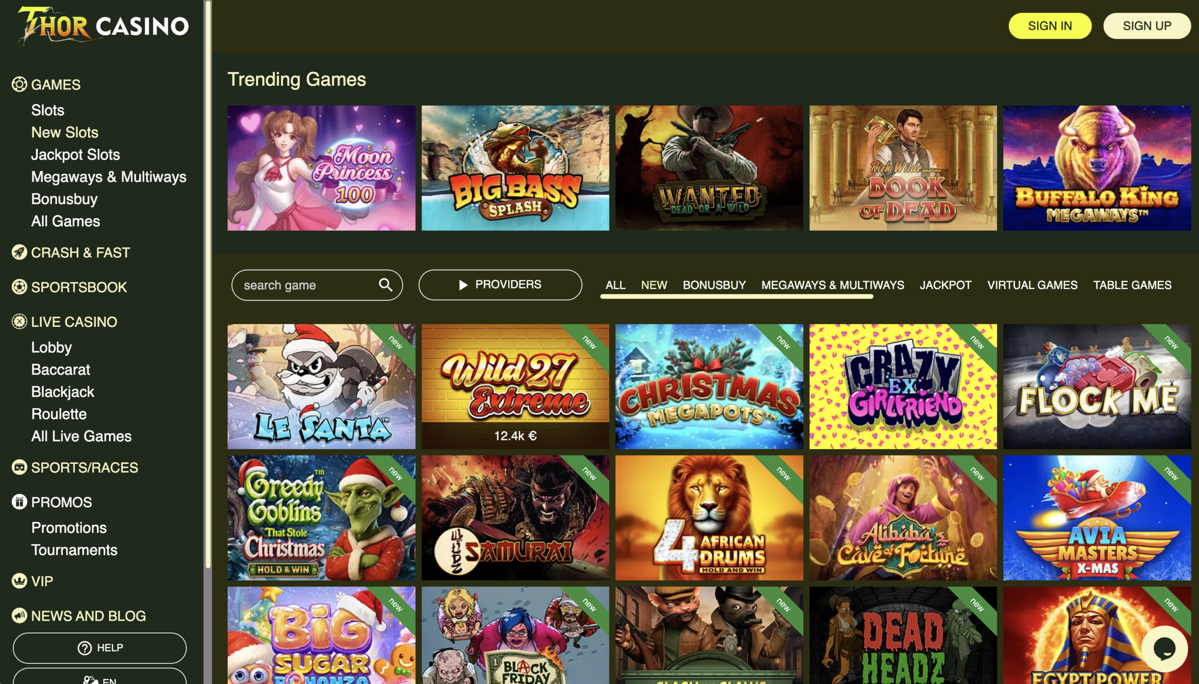Click the crown VIP icon
The image size is (1199, 684).
tap(19, 581)
